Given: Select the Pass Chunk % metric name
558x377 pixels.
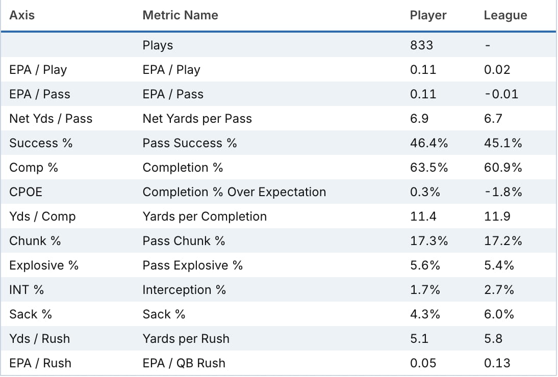Looking at the screenshot, I should [184, 241].
